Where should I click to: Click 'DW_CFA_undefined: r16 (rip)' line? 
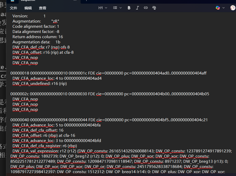(40, 84)
